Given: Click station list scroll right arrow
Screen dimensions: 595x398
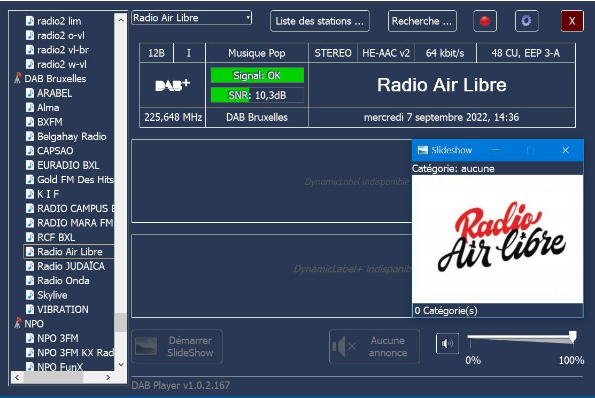Looking at the screenshot, I should tap(108, 377).
